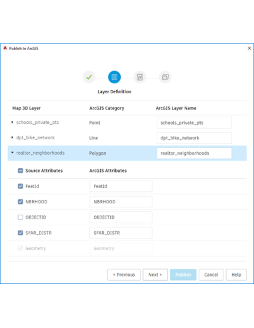254x328 pixels.
Task: Click the ArcGIS Category column header
Action: tap(107, 108)
